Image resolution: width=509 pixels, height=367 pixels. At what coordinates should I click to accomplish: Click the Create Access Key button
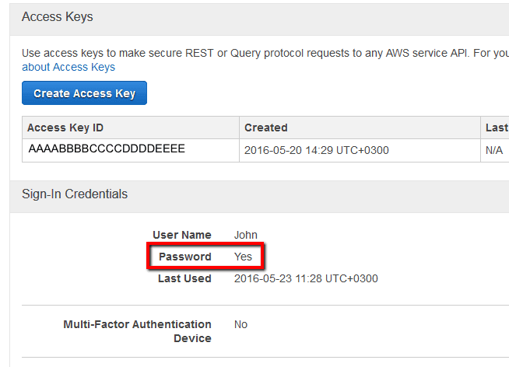(84, 93)
